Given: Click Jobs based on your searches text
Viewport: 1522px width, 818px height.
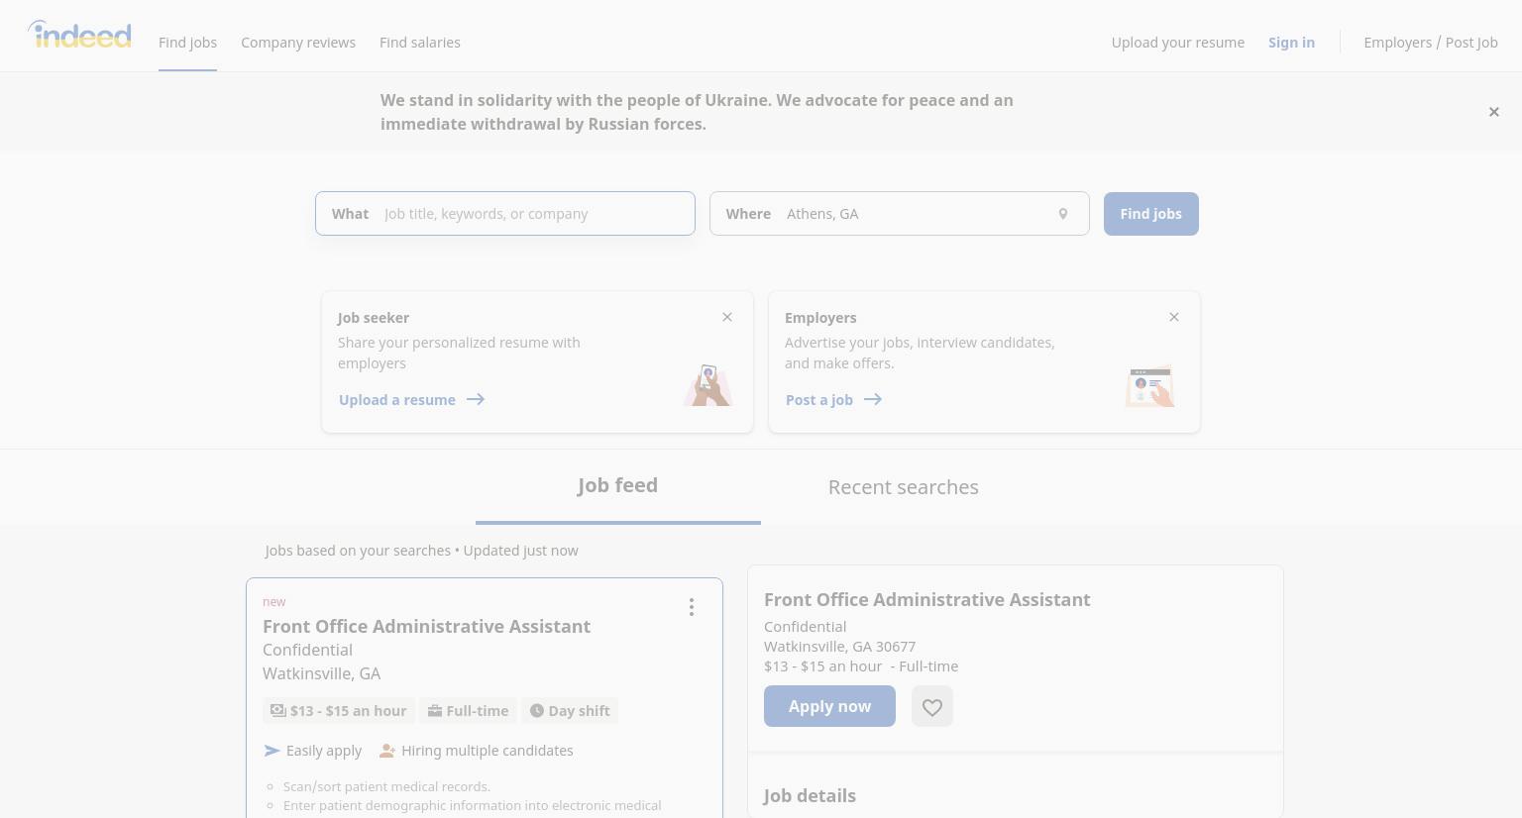Looking at the screenshot, I should point(358,551).
